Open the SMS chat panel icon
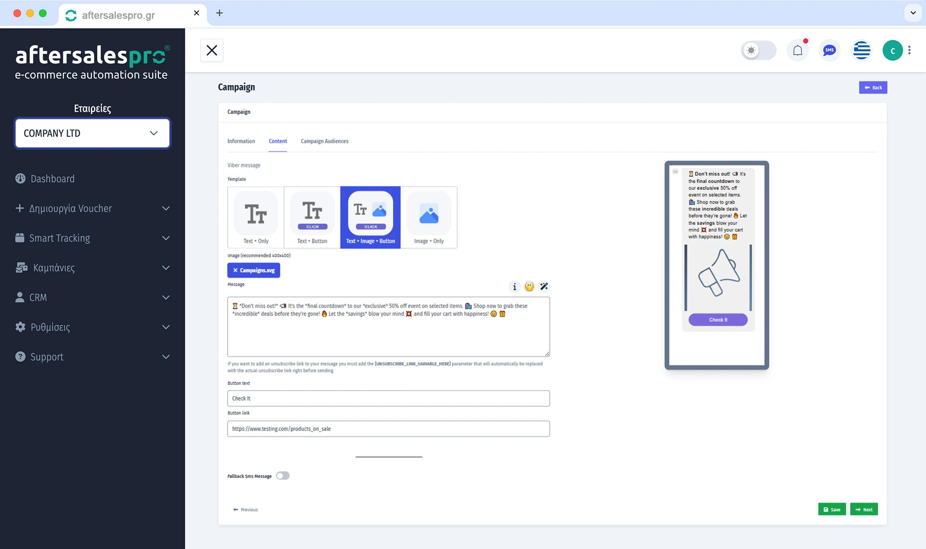 click(x=829, y=50)
